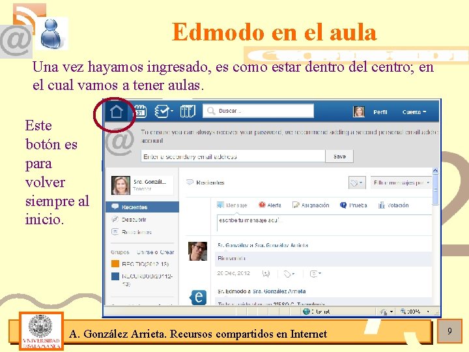The height and width of the screenshot is (352, 469).
Task: Open the REC TIC(2012-13) group
Action: (x=145, y=264)
